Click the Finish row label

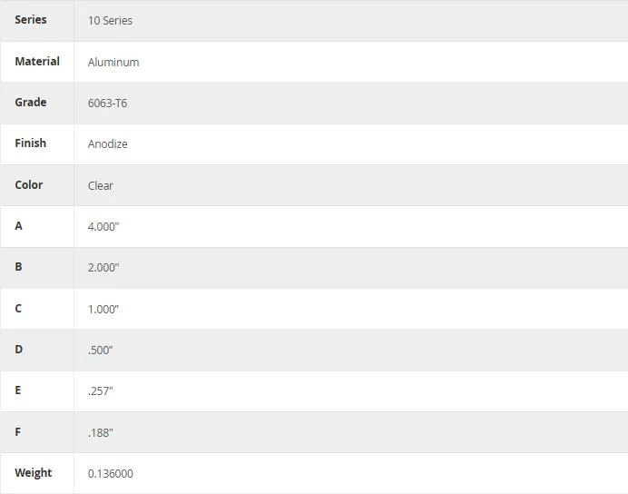pyautogui.click(x=31, y=143)
